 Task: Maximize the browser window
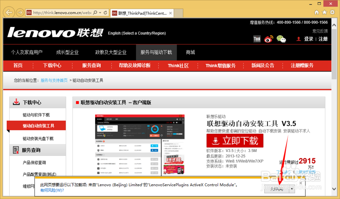(319, 4)
